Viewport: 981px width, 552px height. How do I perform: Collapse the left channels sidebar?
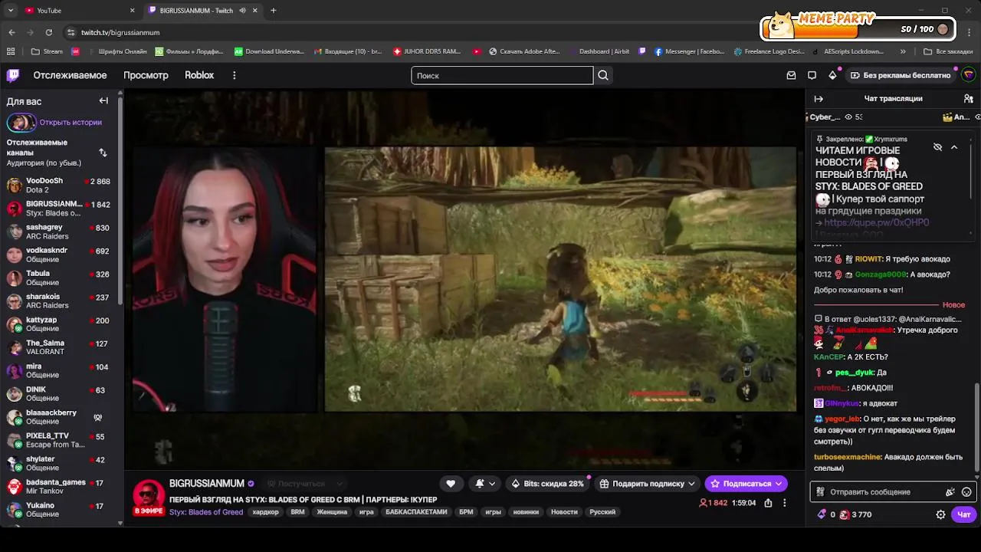(103, 100)
